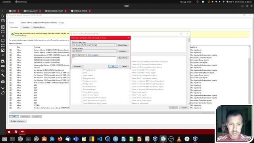Open the Remmina app menu in top bar
The width and height of the screenshot is (254, 143).
[21, 2]
